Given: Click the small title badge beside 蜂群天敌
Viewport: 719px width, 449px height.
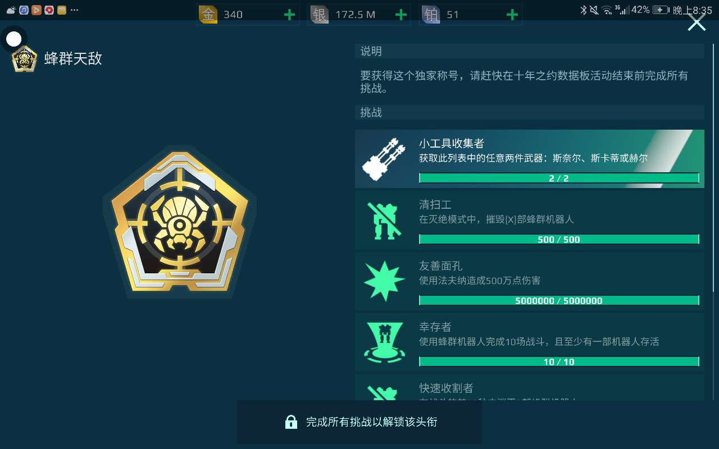Looking at the screenshot, I should (25, 59).
